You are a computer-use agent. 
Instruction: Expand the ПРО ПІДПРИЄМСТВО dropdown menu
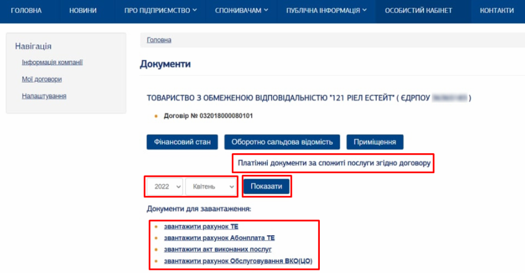160,11
